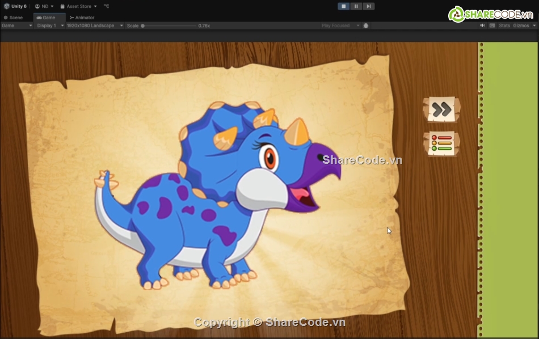The width and height of the screenshot is (539, 339).
Task: Pause the game with the pause button
Action: tap(356, 6)
